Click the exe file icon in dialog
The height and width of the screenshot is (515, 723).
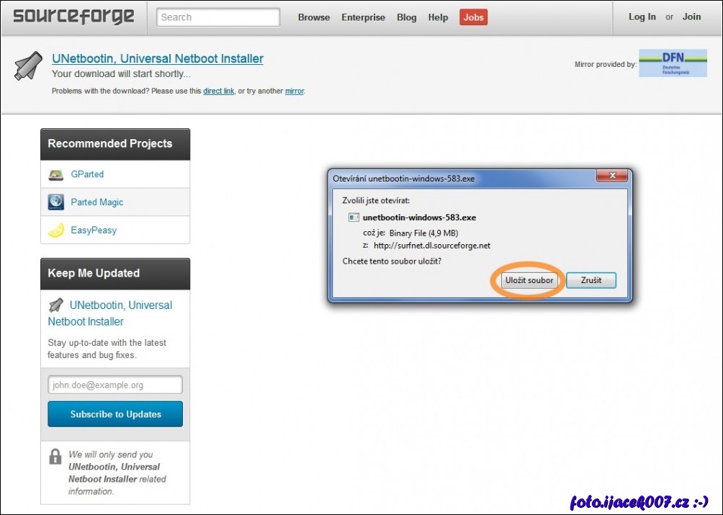point(354,218)
